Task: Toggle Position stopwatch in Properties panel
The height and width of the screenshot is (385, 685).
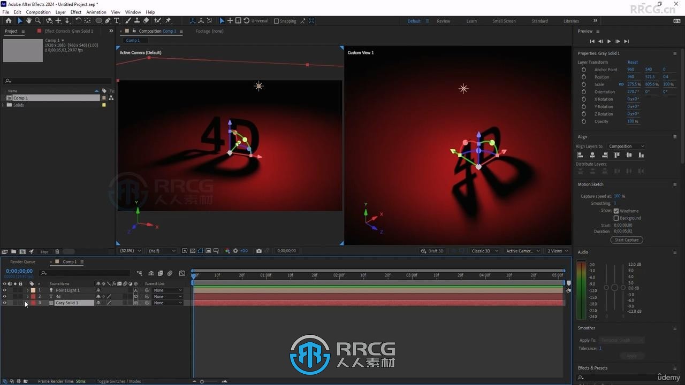Action: [583, 77]
